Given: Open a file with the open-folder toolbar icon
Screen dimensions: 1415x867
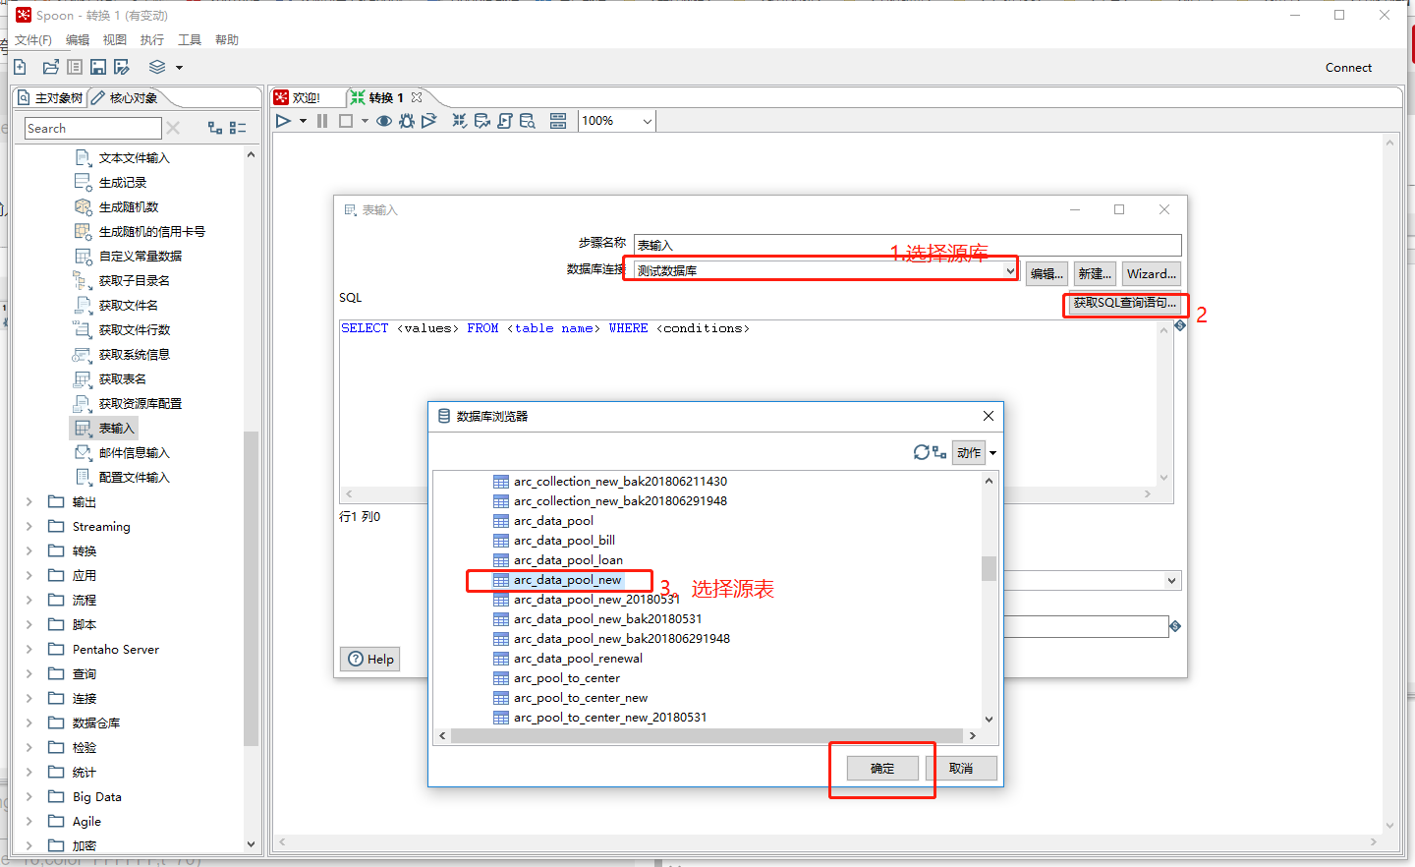Looking at the screenshot, I should [x=50, y=67].
